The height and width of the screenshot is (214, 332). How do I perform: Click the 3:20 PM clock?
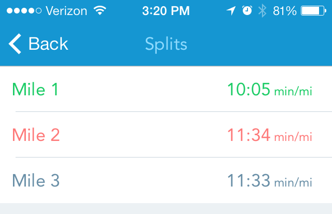point(166,10)
